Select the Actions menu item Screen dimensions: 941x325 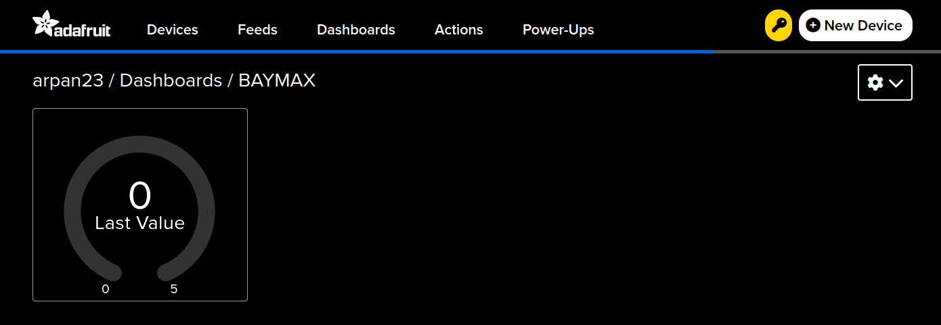[459, 30]
